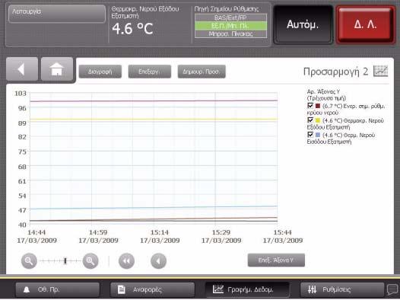
Task: Open the Ρυθμίσεις tab
Action: tap(342, 289)
